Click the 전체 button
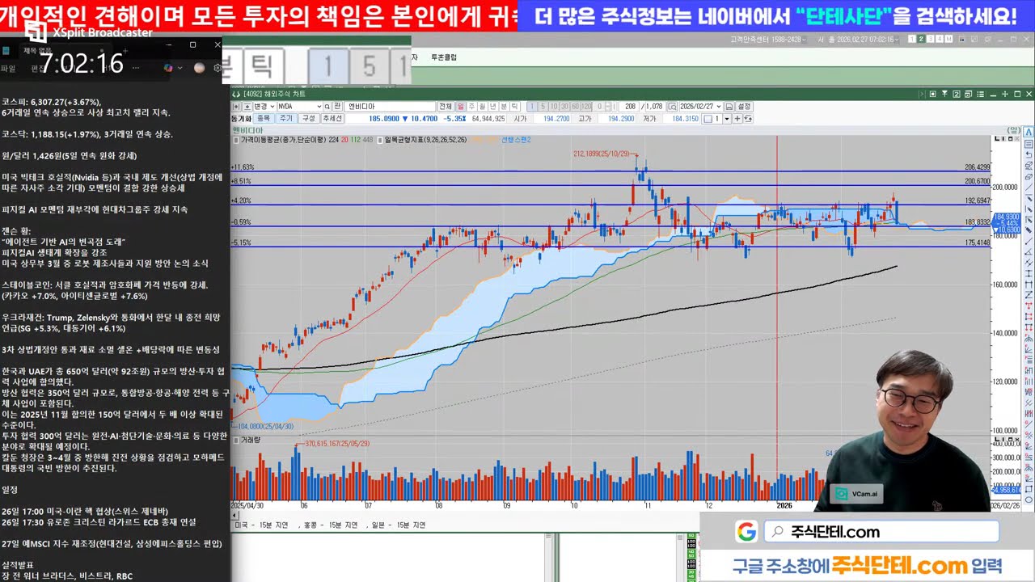Viewport: 1035px width, 582px height. click(x=446, y=107)
